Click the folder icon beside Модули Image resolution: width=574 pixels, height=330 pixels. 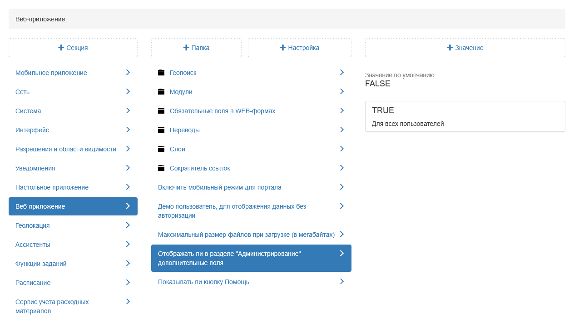pos(161,92)
